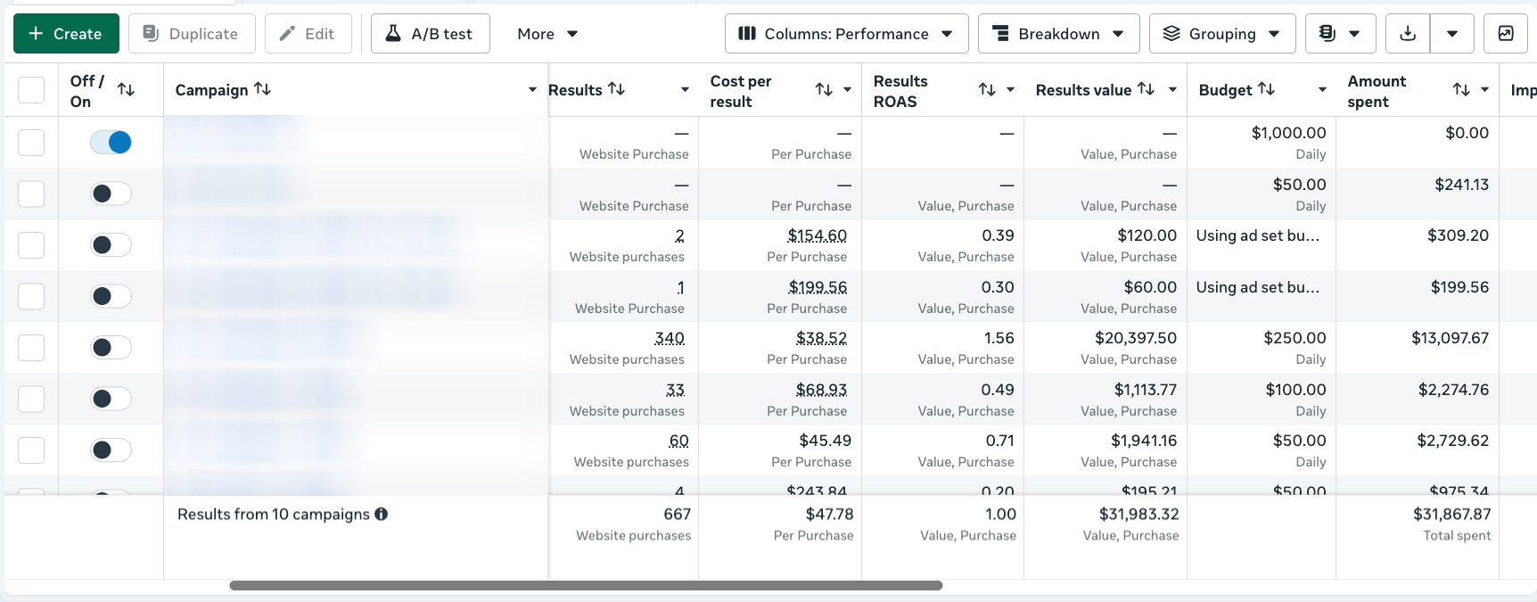This screenshot has width=1537, height=602.
Task: Sort by Amount spent arrows
Action: tap(1461, 89)
